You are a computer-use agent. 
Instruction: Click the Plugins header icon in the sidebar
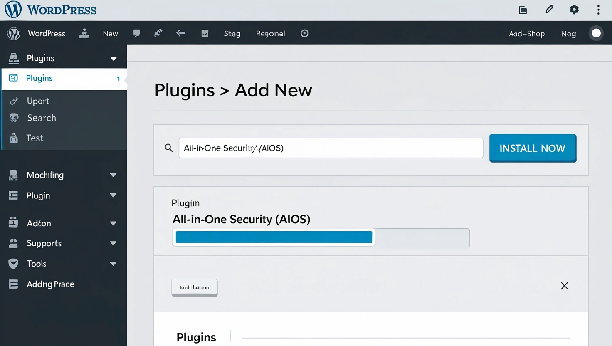point(14,58)
